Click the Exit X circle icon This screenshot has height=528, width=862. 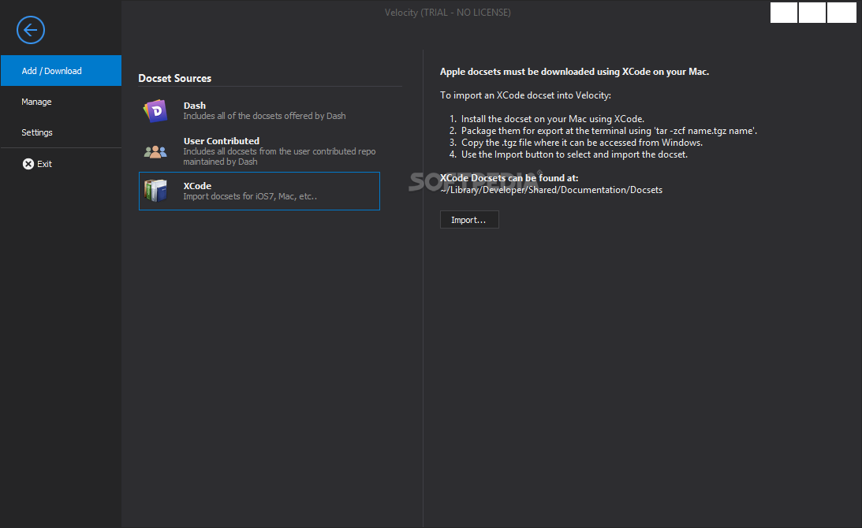[x=28, y=164]
